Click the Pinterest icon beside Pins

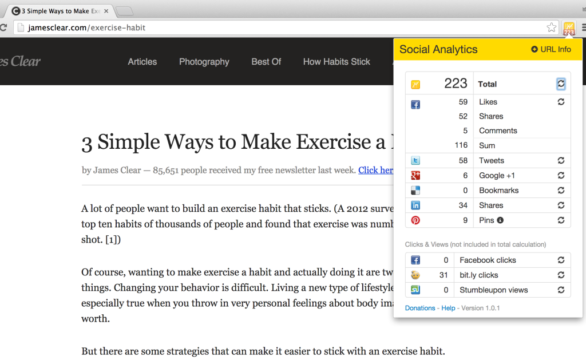[415, 220]
